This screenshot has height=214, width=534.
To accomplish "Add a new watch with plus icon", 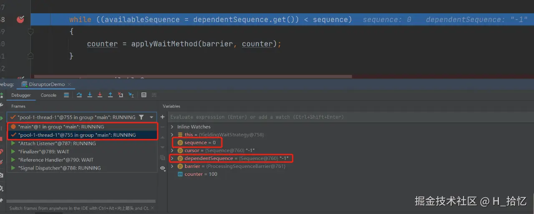I will click(163, 117).
